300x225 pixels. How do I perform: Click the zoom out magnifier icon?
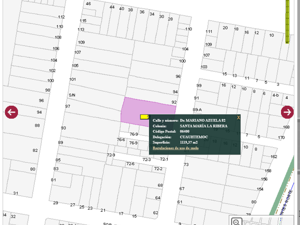236,221
